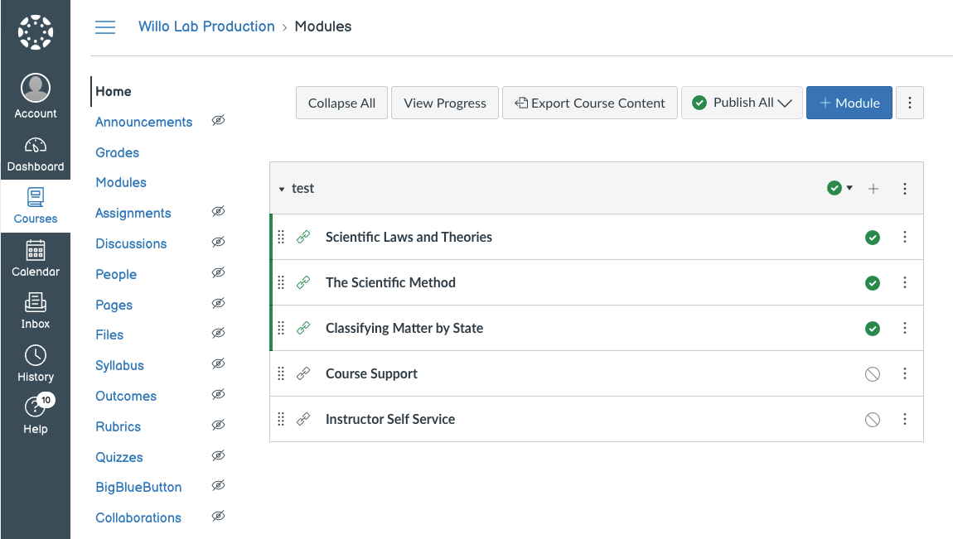Viewport: 953px width, 539px height.
Task: Click the drag handle of Course Support
Action: point(281,373)
